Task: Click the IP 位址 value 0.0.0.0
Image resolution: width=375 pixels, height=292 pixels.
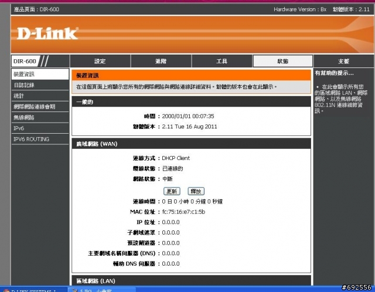Action: coord(171,222)
